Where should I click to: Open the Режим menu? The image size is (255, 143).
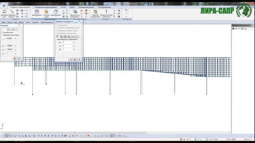pos(10,22)
